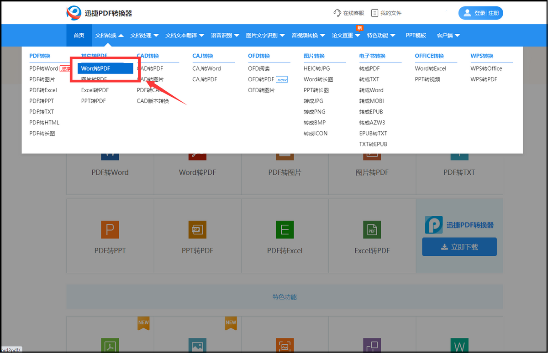The width and height of the screenshot is (548, 353).
Task: Select 转成BMP menu entry
Action: pos(314,123)
